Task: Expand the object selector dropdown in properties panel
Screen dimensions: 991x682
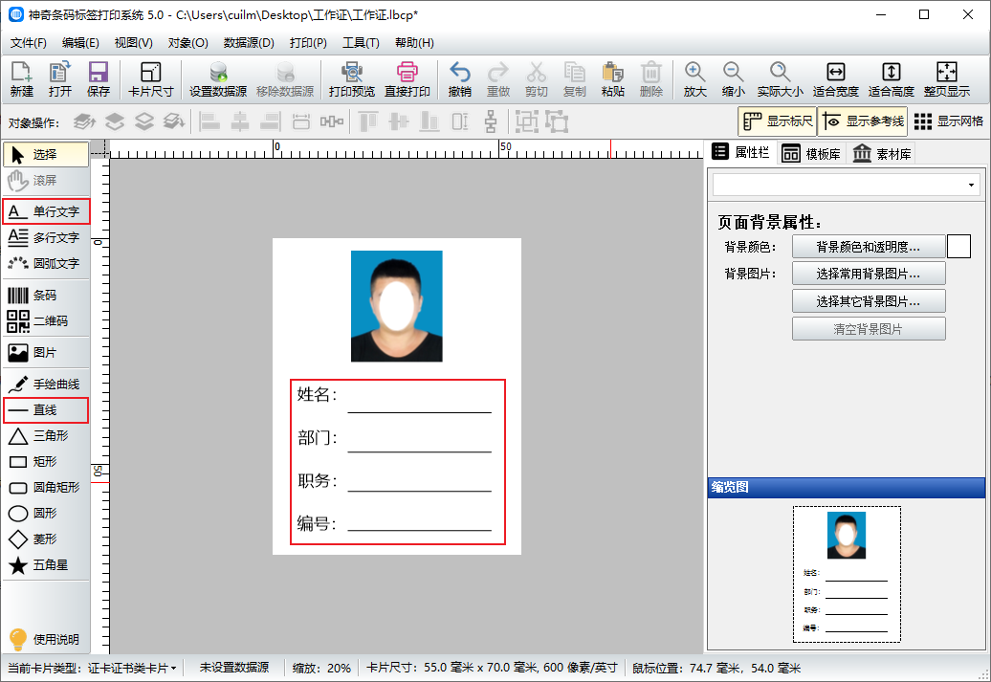Action: click(x=972, y=185)
